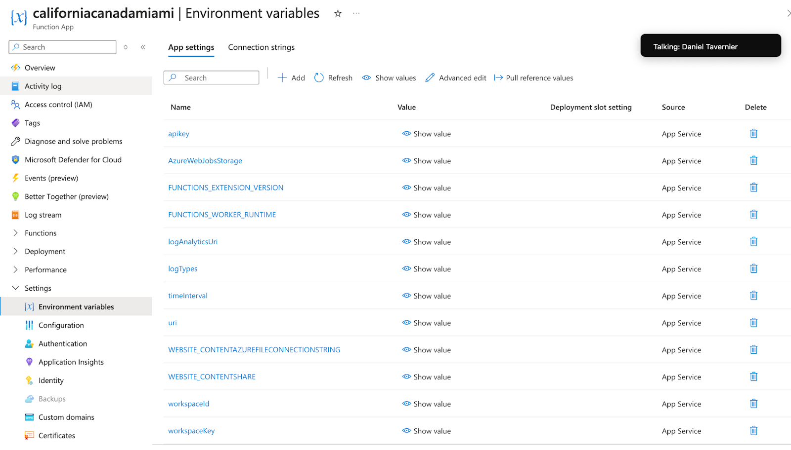Delete the workspaceId setting
This screenshot has height=450, width=791.
coord(753,404)
